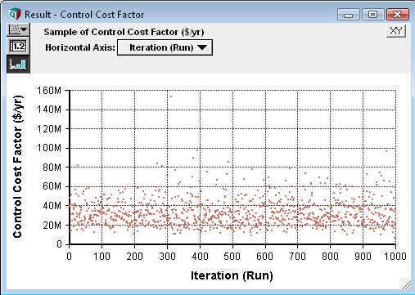Open the Horizontal Axis Iteration (Run) dropdown

[165, 47]
